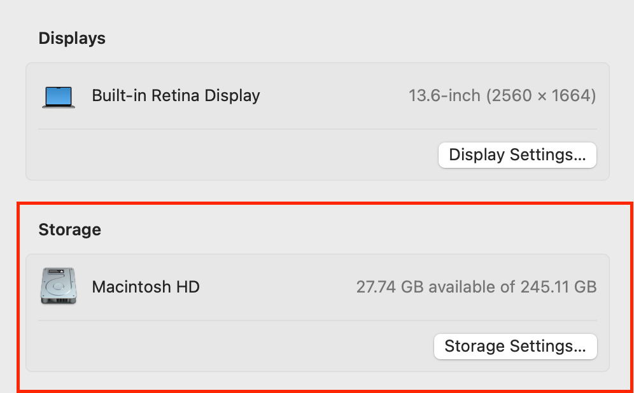
Task: Select the Macintosh HD label
Action: [146, 287]
